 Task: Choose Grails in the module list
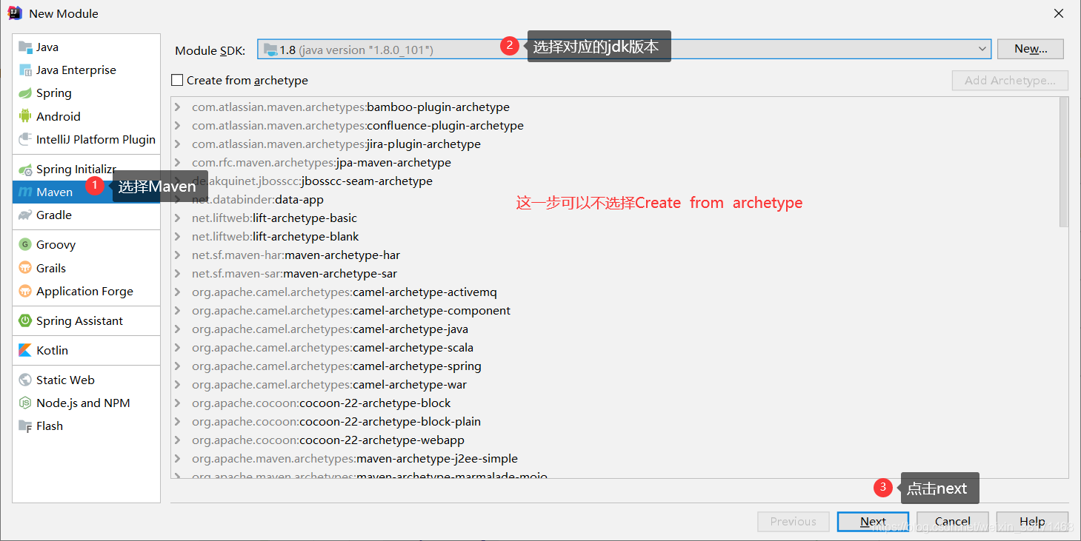coord(86,268)
